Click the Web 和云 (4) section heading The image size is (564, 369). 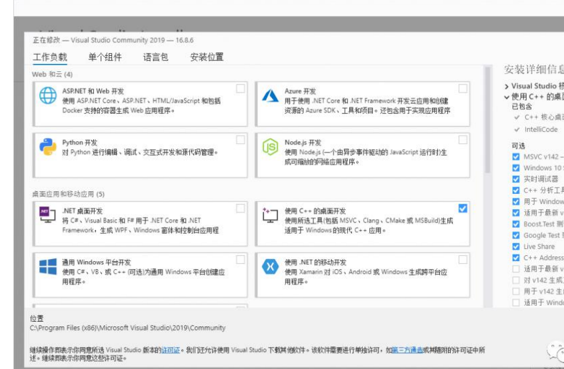(x=52, y=75)
